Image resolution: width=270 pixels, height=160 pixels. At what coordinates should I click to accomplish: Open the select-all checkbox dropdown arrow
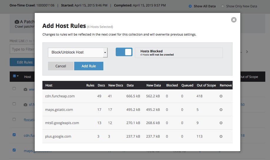(18, 76)
